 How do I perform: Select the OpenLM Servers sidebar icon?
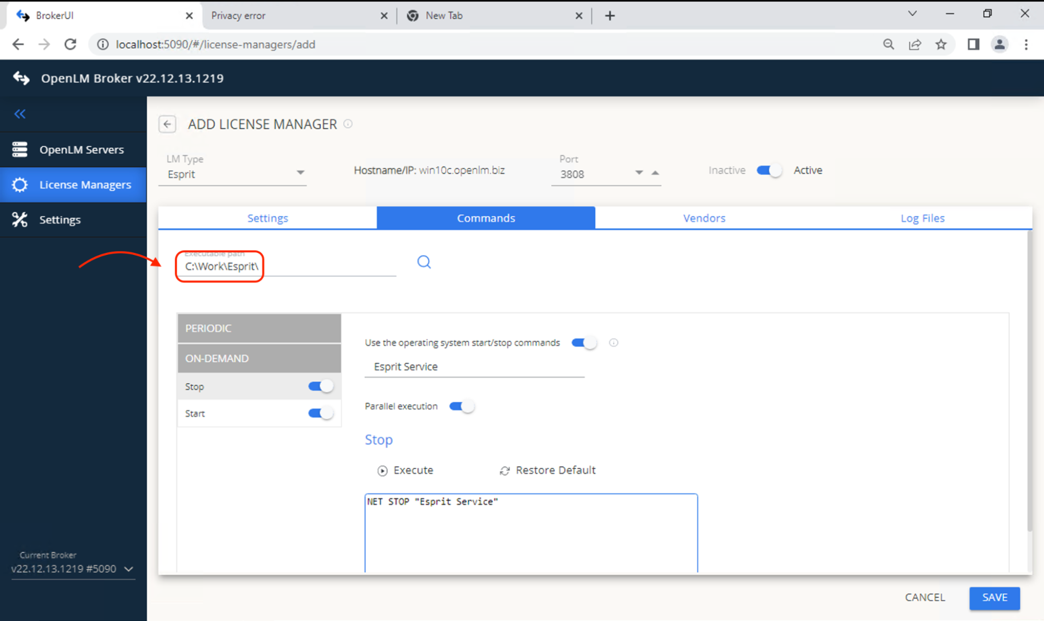tap(19, 149)
